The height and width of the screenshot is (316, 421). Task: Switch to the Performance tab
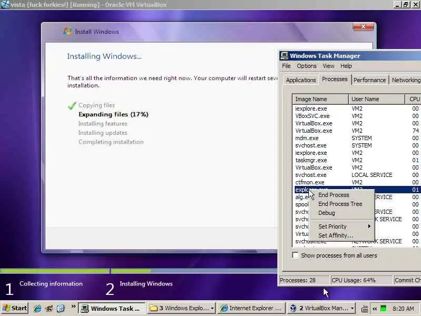point(370,80)
